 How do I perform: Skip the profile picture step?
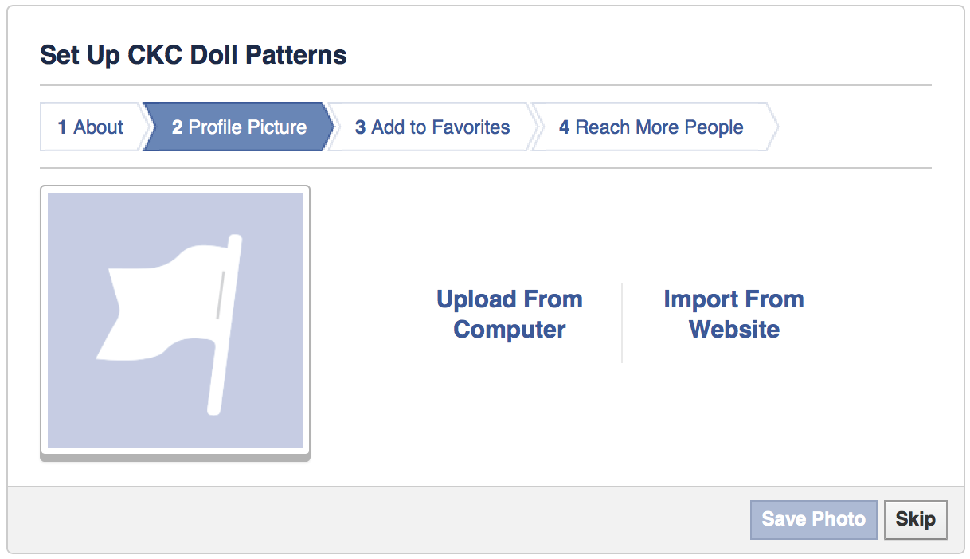point(916,519)
